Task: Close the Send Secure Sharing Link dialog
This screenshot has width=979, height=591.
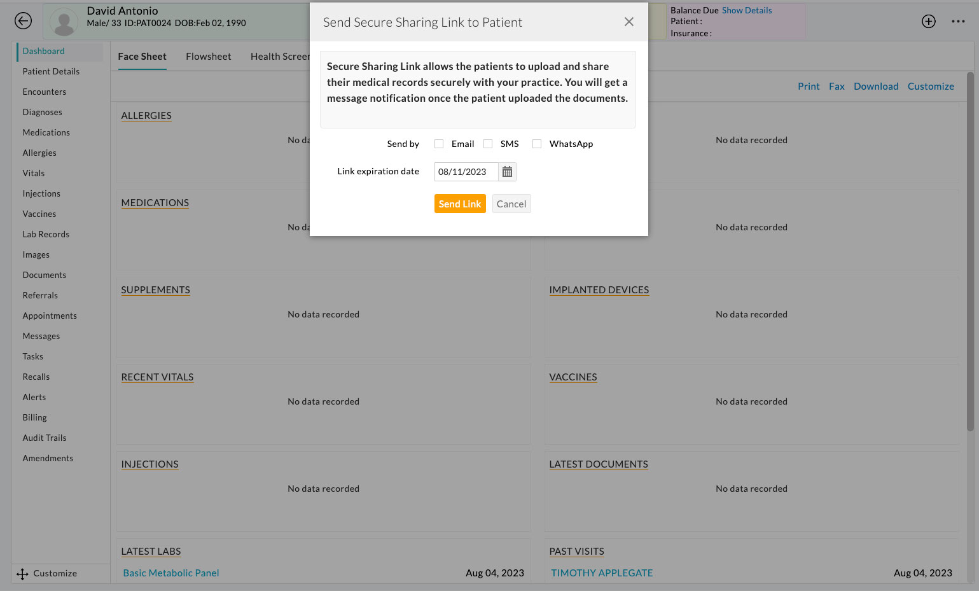Action: click(628, 21)
